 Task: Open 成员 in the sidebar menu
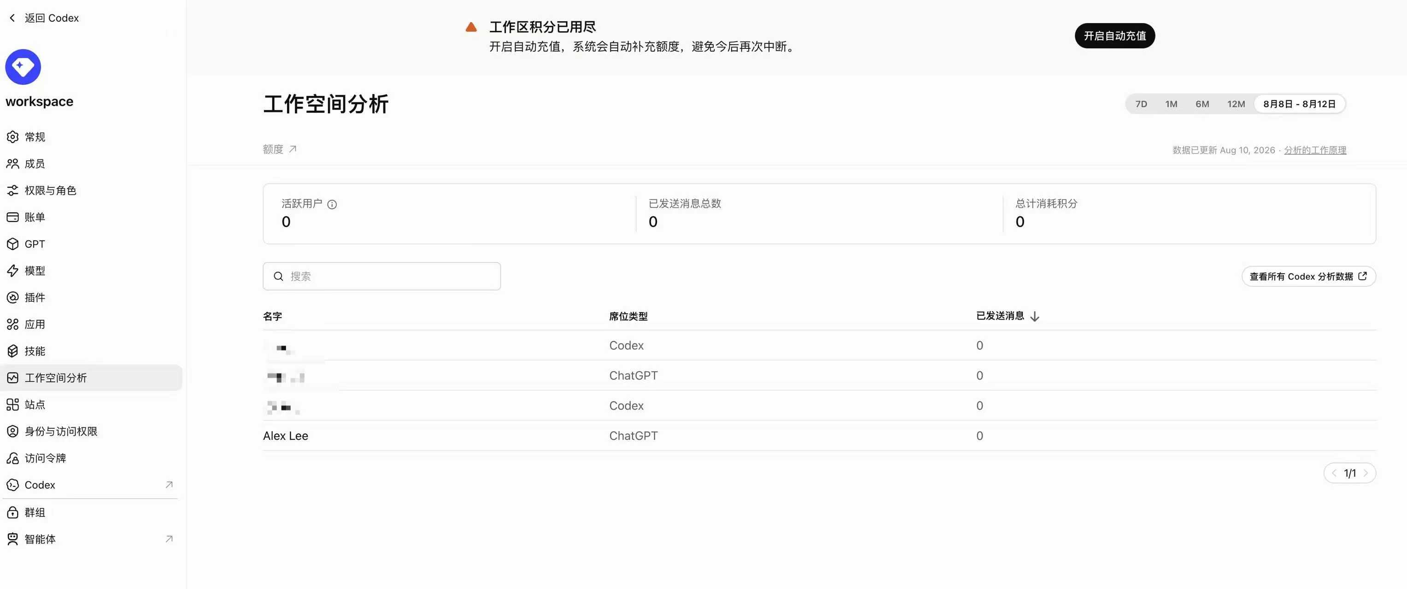coord(91,164)
